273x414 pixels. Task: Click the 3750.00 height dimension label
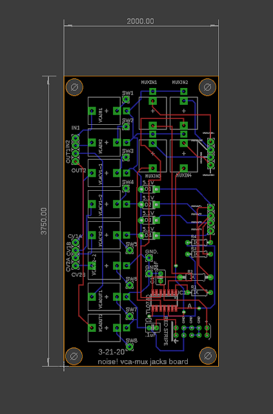[44, 221]
